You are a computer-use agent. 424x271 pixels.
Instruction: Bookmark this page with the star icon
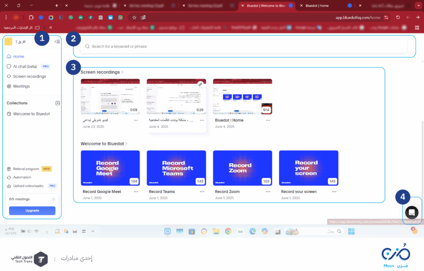(x=135, y=17)
